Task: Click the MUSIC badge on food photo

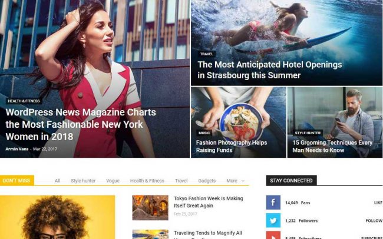Action: point(204,133)
